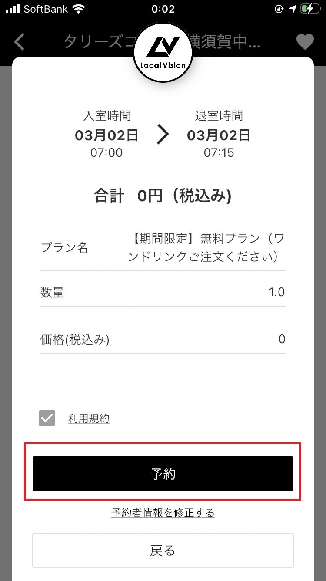Tap the arrow between check-in and check-out
The height and width of the screenshot is (581, 326).
coord(163,135)
